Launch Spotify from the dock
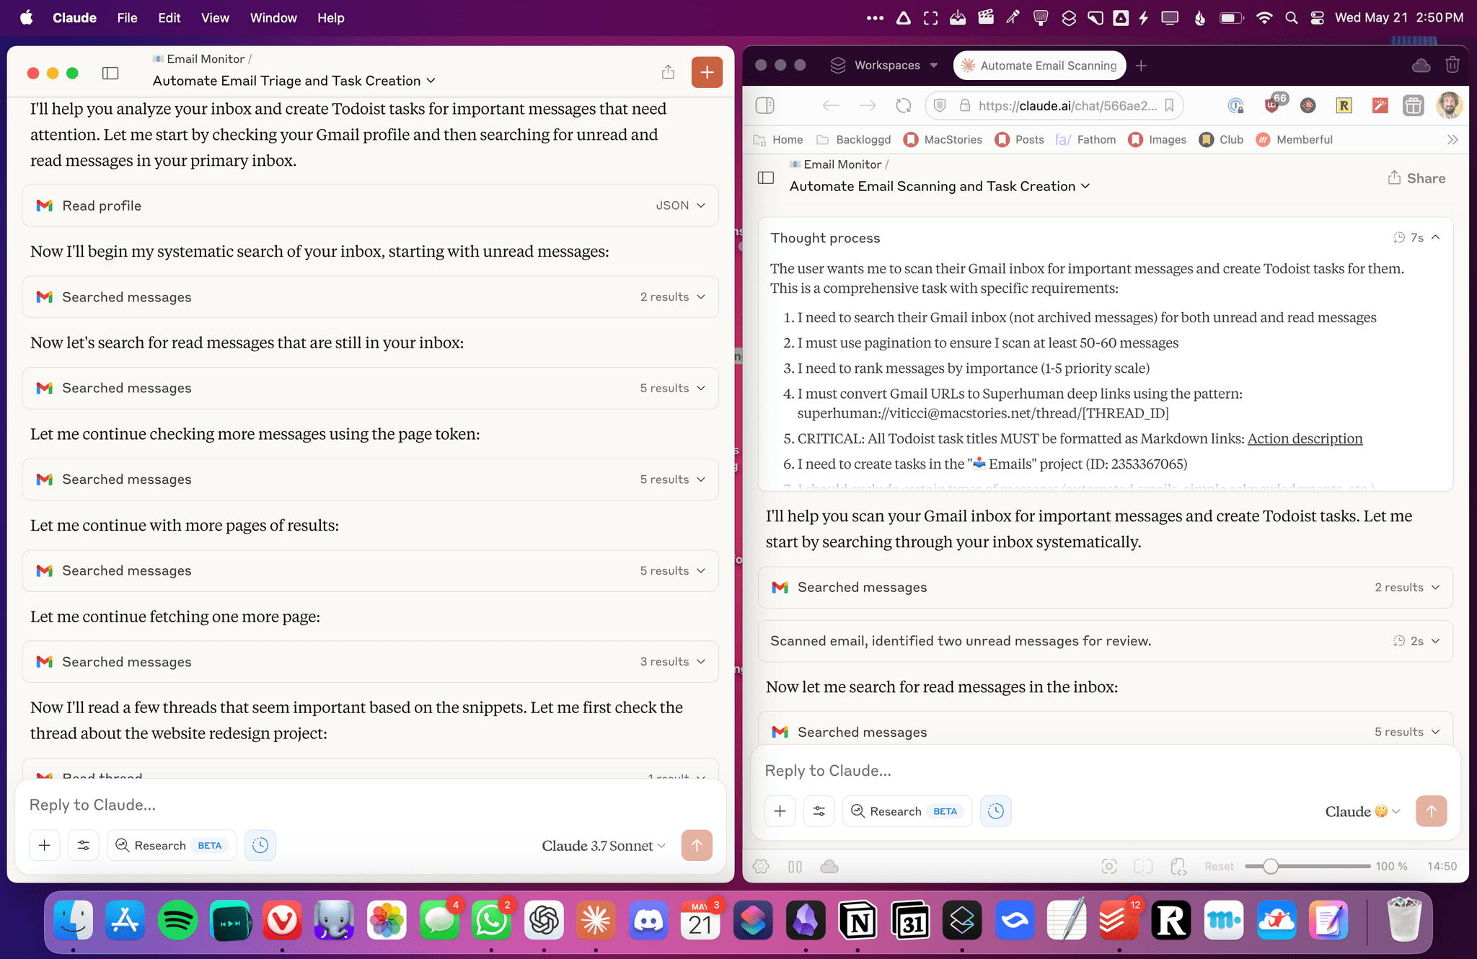 coord(177,921)
